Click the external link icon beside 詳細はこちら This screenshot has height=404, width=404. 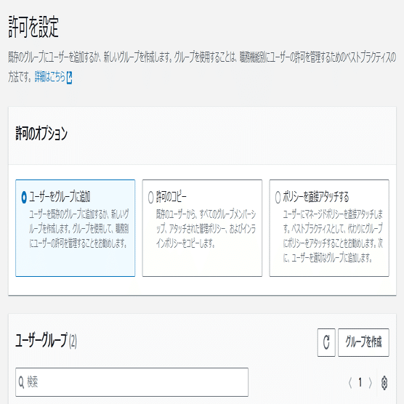pyautogui.click(x=69, y=78)
